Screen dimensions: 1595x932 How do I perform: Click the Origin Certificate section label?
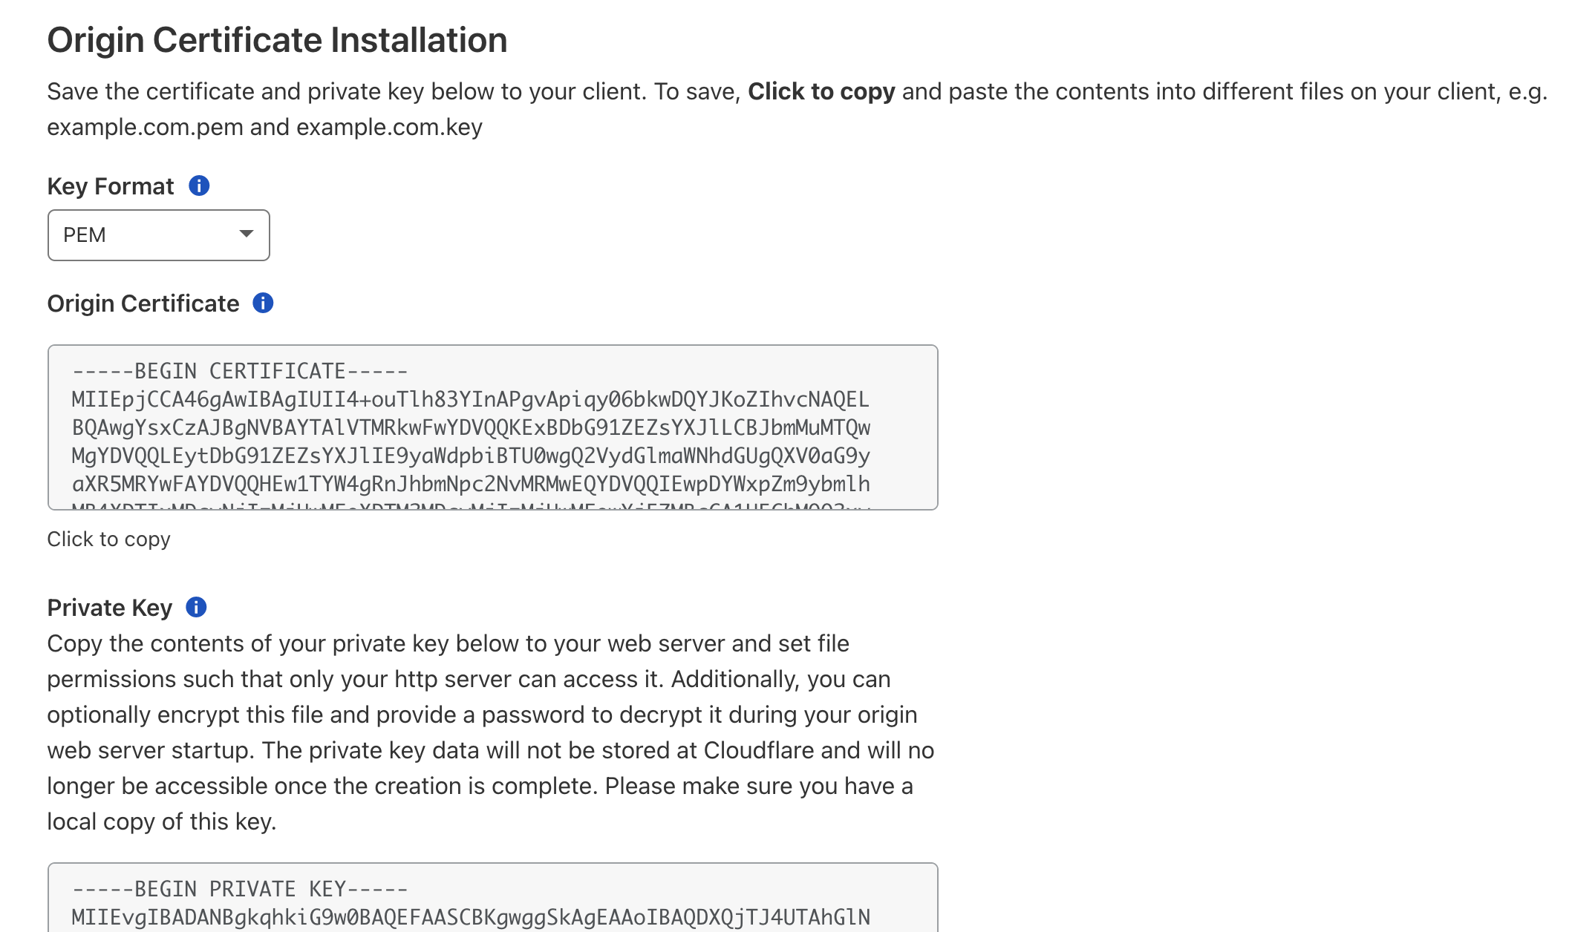point(143,303)
